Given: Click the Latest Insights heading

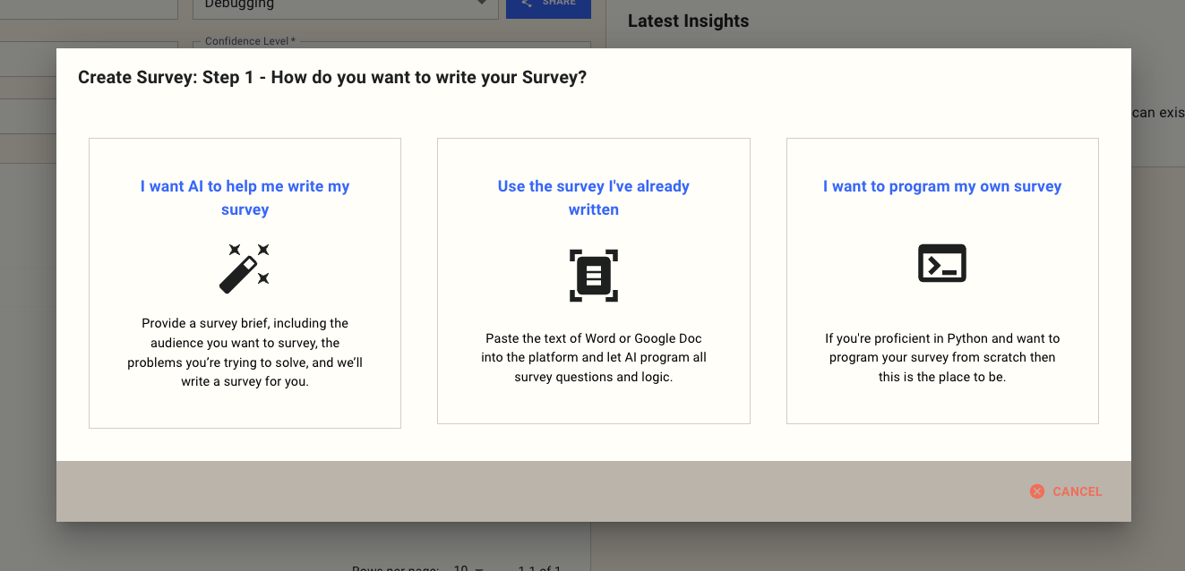Looking at the screenshot, I should pyautogui.click(x=688, y=21).
